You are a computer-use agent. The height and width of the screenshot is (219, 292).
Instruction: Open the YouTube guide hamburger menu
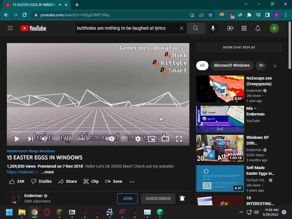point(10,28)
